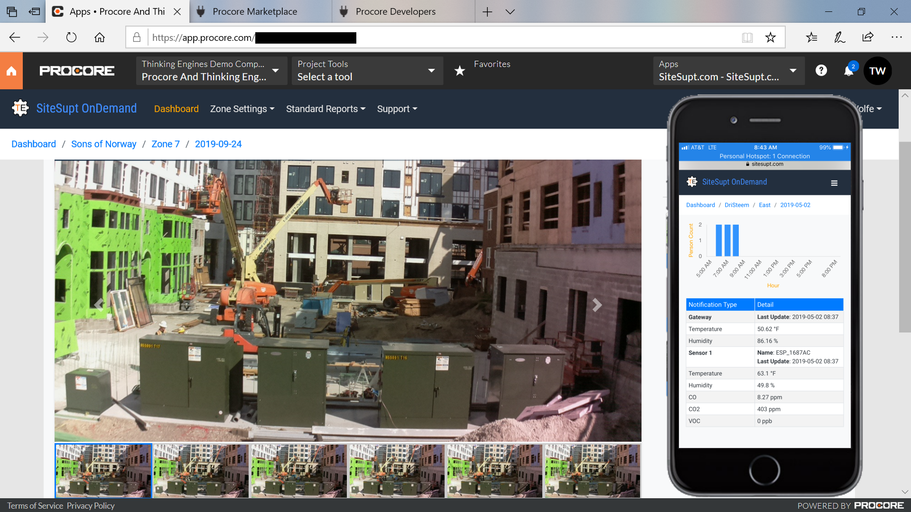Click the main construction site carousel image
Viewport: 911px width, 512px height.
[348, 301]
